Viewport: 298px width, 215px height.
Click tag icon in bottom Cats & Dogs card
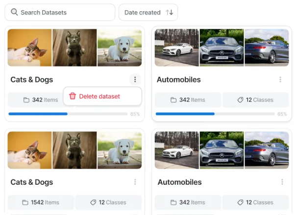(93, 202)
